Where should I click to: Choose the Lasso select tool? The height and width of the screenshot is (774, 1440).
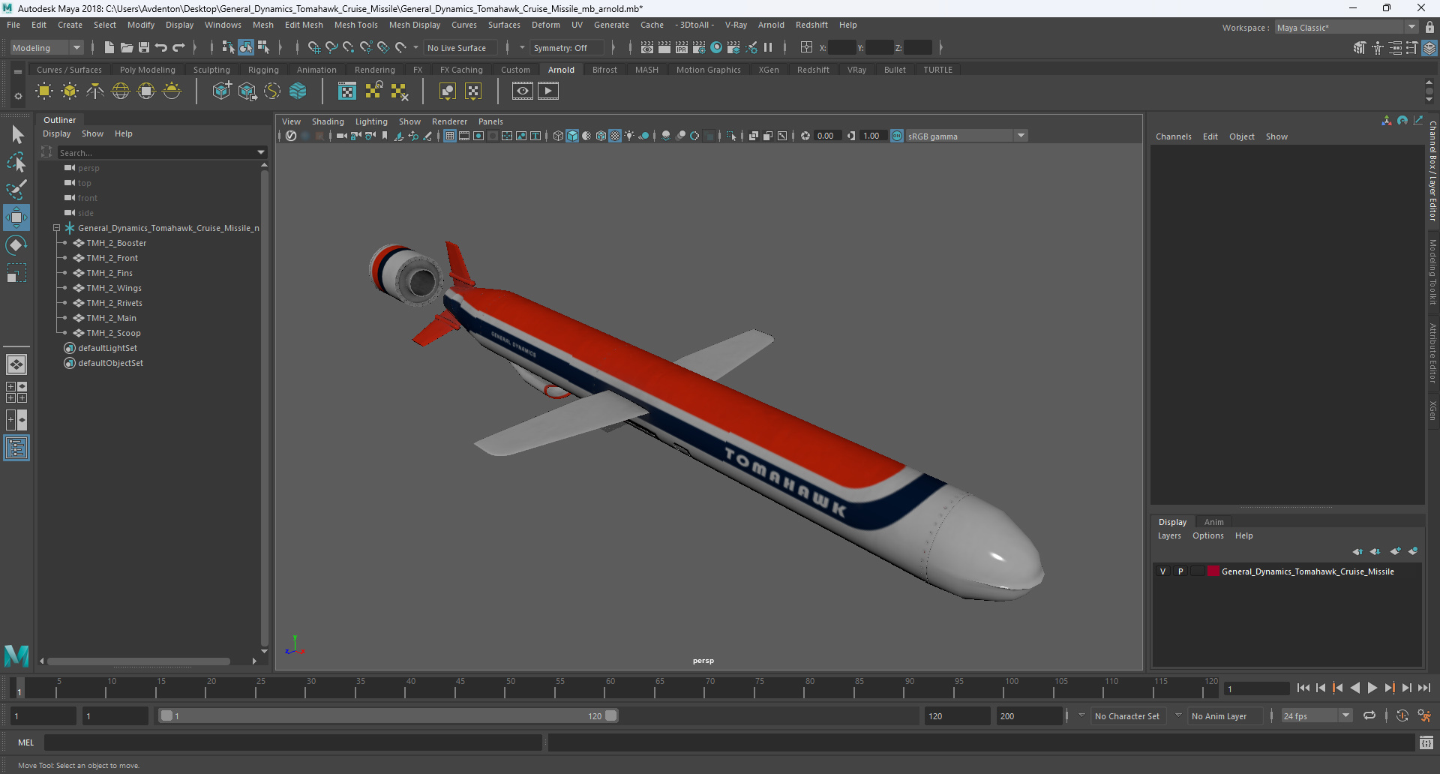coord(16,162)
